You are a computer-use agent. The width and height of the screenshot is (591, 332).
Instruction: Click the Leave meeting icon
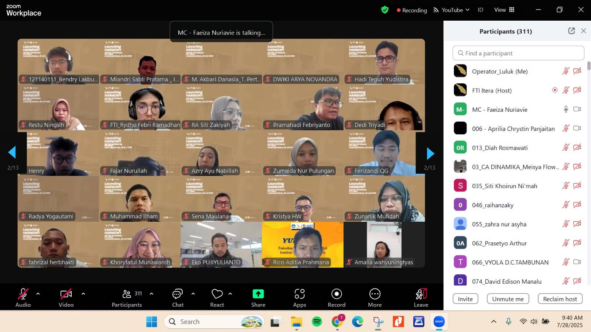point(421,294)
